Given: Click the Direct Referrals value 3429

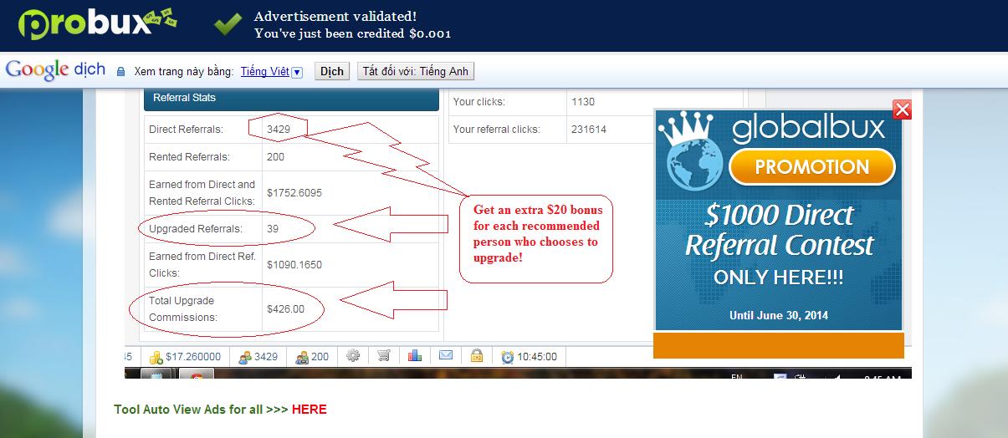Looking at the screenshot, I should (278, 130).
